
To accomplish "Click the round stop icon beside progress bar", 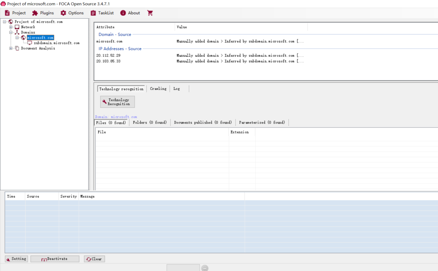I will tap(205, 268).
